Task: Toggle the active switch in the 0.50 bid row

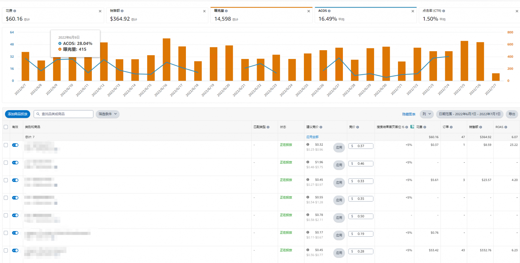Action: [15, 215]
